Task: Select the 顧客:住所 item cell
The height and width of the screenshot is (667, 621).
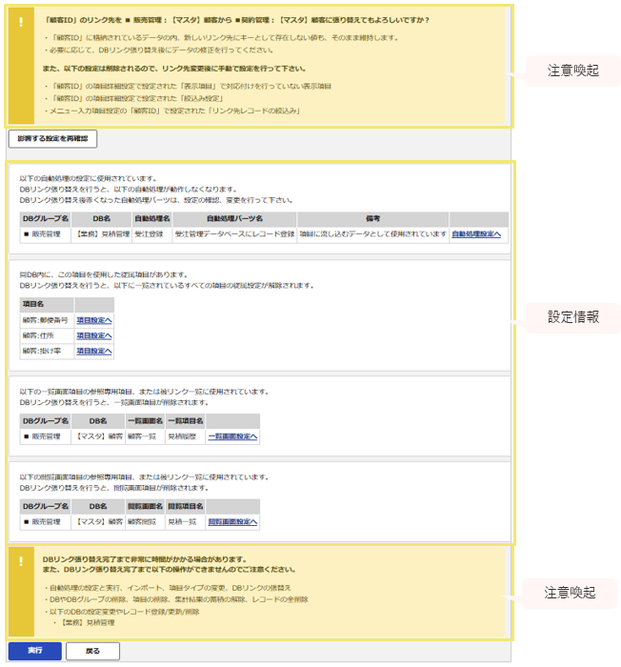Action: click(x=47, y=336)
